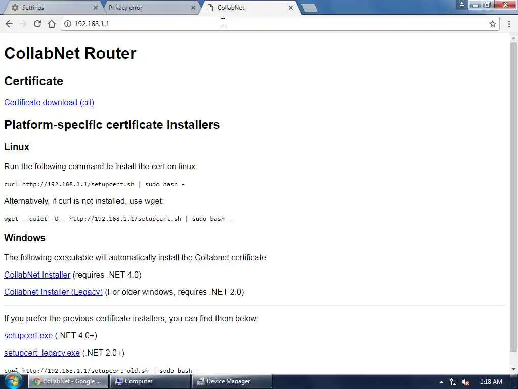Click the forward navigation arrow
Image resolution: width=518 pixels, height=389 pixels.
[x=23, y=24]
